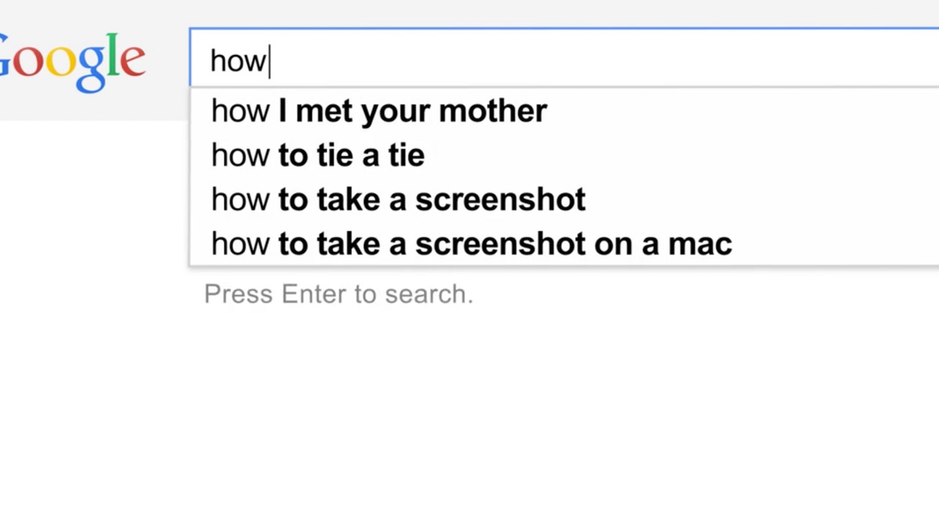Click the yellow "o" in the Google logo
Screen dimensions: 939x528
[60, 62]
